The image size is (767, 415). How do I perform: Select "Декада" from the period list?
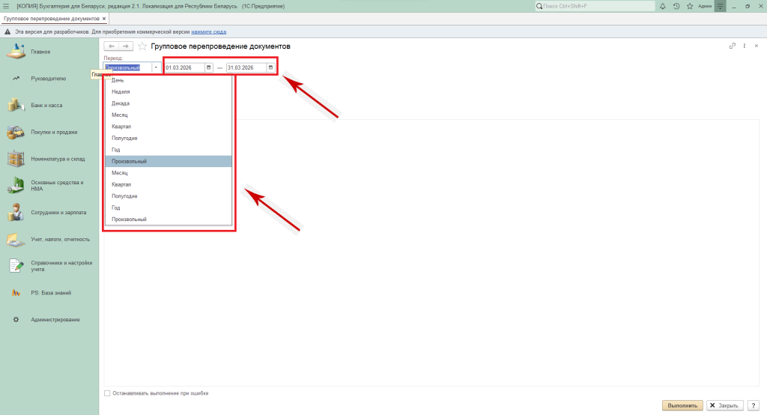[120, 103]
